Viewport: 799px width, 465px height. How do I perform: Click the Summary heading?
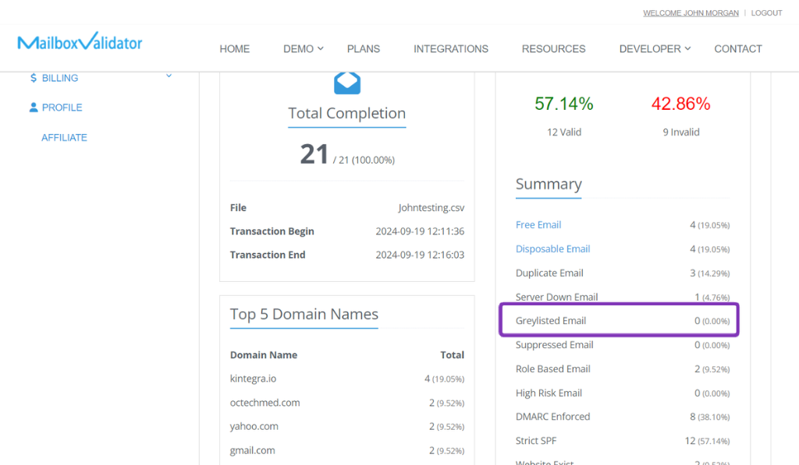(549, 184)
